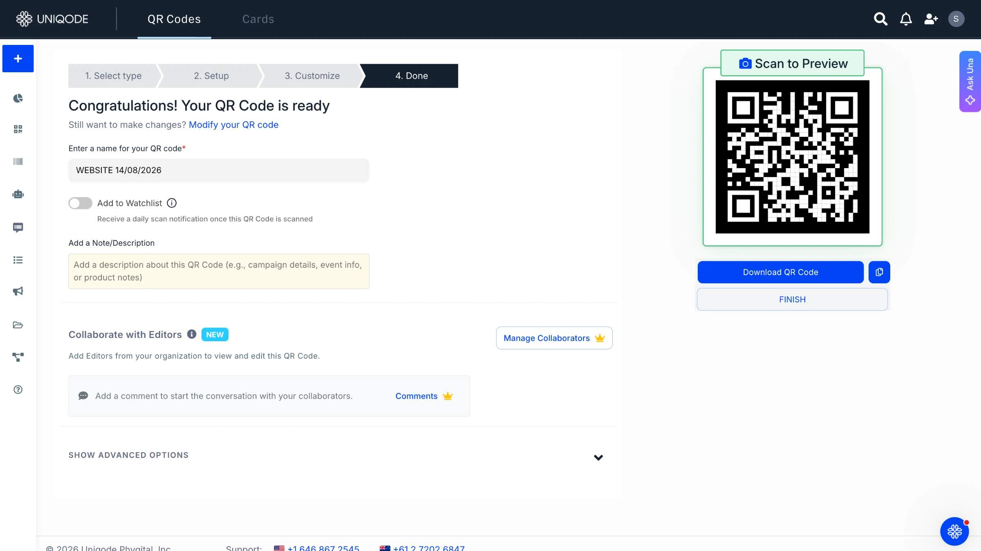This screenshot has width=981, height=551.
Task: Open the QR codes grid sidebar icon
Action: (x=18, y=129)
